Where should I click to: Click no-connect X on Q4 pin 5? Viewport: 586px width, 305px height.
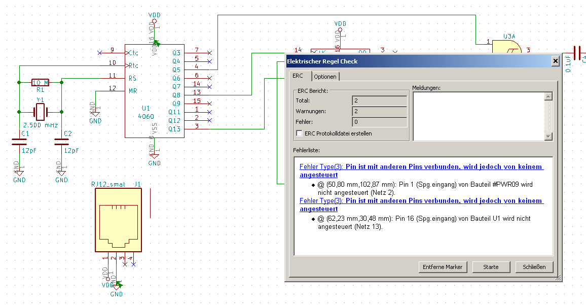click(209, 61)
